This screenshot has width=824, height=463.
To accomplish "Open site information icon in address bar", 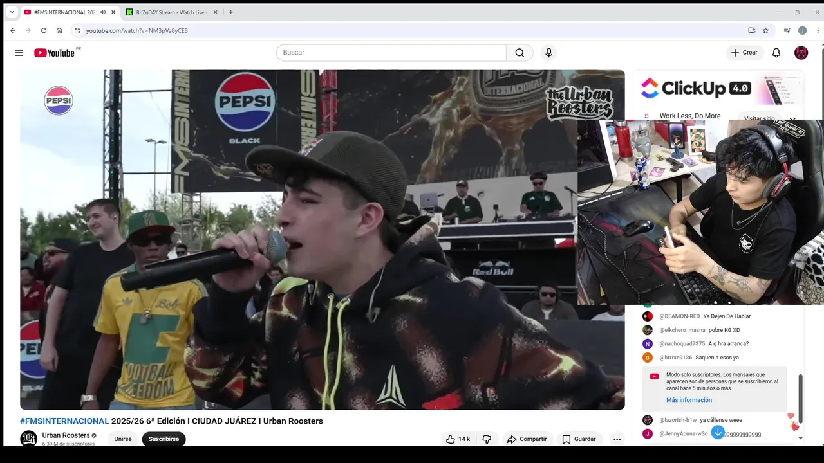I will coord(77,30).
